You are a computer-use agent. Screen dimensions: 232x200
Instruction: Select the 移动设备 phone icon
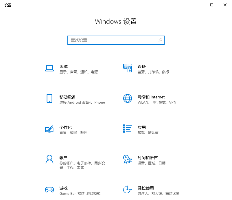coord(49,99)
